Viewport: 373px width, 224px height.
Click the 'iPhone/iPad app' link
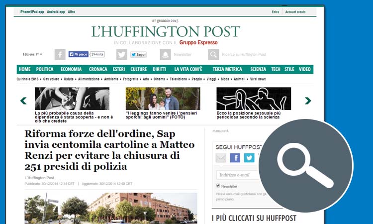point(32,11)
